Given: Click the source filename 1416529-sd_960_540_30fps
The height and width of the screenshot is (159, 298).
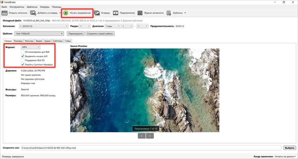Looking at the screenshot, I should point(37,20).
